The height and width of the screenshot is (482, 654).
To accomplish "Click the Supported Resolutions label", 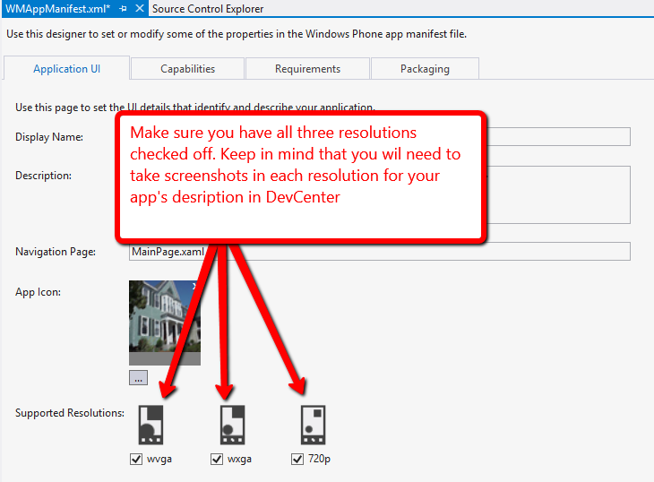I will click(x=69, y=413).
